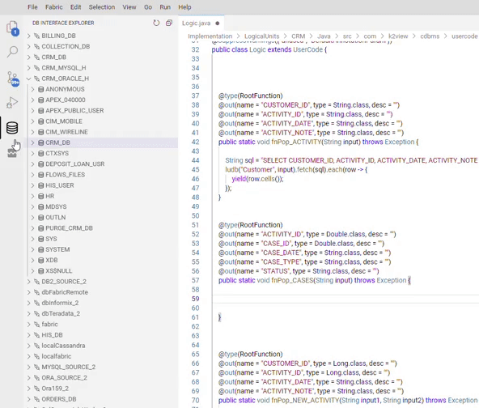479x408 pixels.
Task: Select the DB Interface Explorer database icon
Action: point(12,128)
